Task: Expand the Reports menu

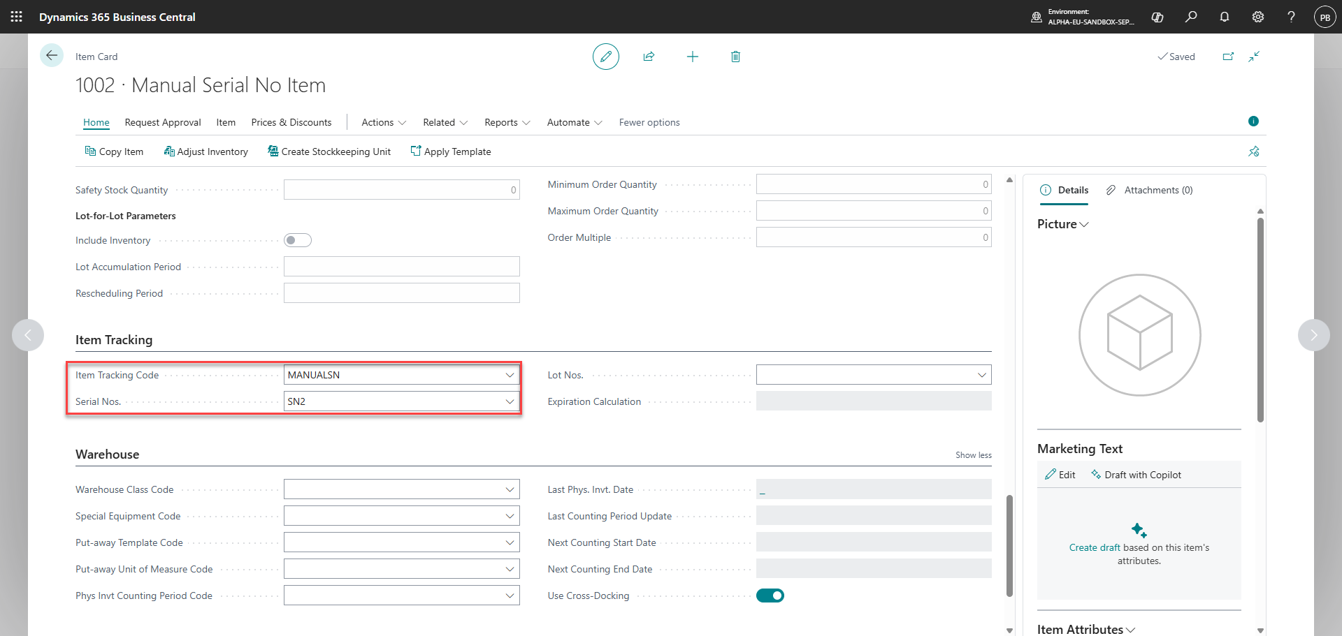Action: [507, 122]
